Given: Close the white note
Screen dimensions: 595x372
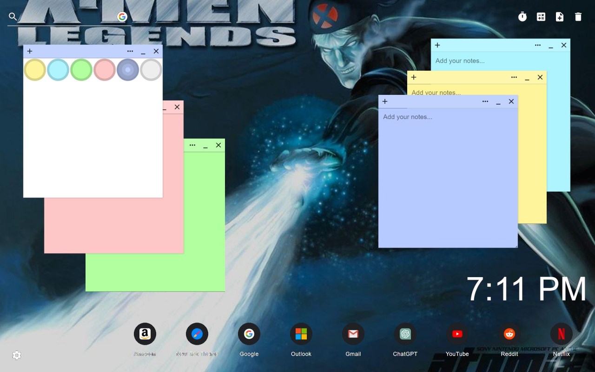Looking at the screenshot, I should tap(156, 51).
